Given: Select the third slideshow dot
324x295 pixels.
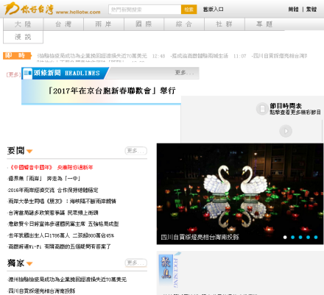Looking at the screenshot, I should (x=300, y=237).
